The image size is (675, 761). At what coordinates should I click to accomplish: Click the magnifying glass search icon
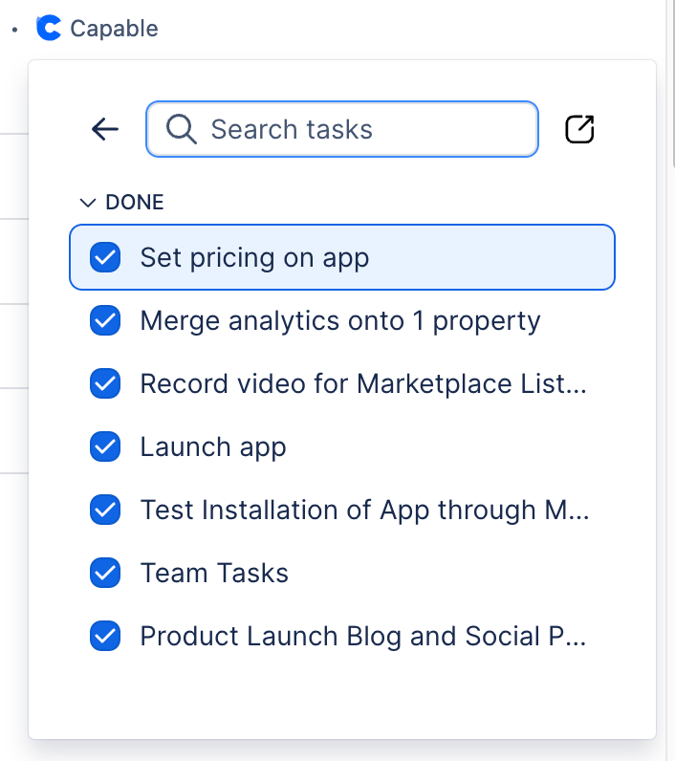(x=181, y=129)
